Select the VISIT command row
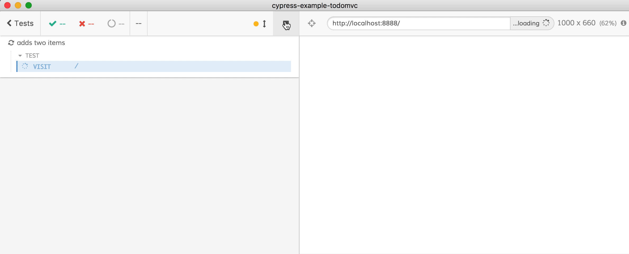 [x=153, y=66]
